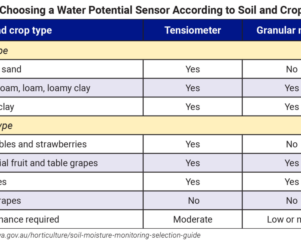Click the Tensiometer column header
Viewport: 301px width, 244px height.
pyautogui.click(x=193, y=30)
